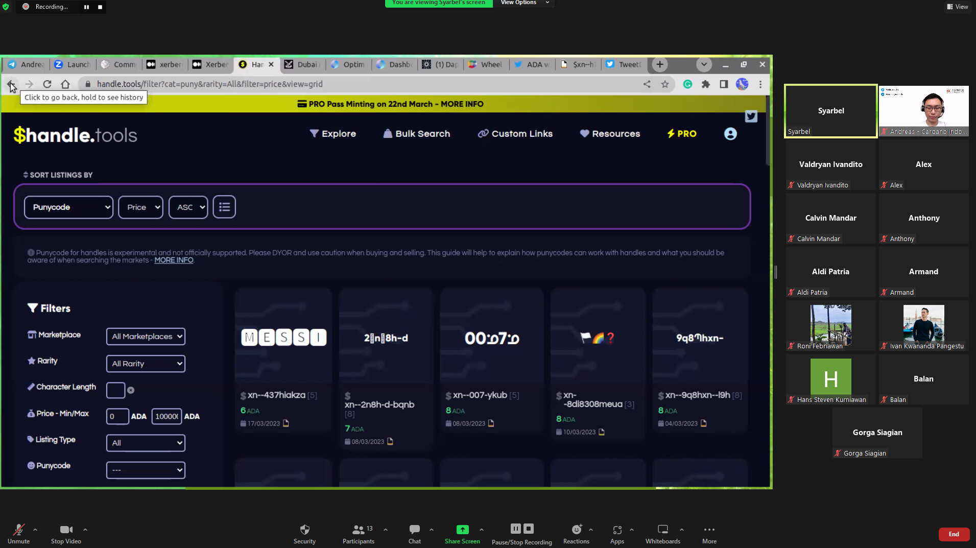The width and height of the screenshot is (976, 548).
Task: Click the maximum price field
Action: pyautogui.click(x=166, y=416)
